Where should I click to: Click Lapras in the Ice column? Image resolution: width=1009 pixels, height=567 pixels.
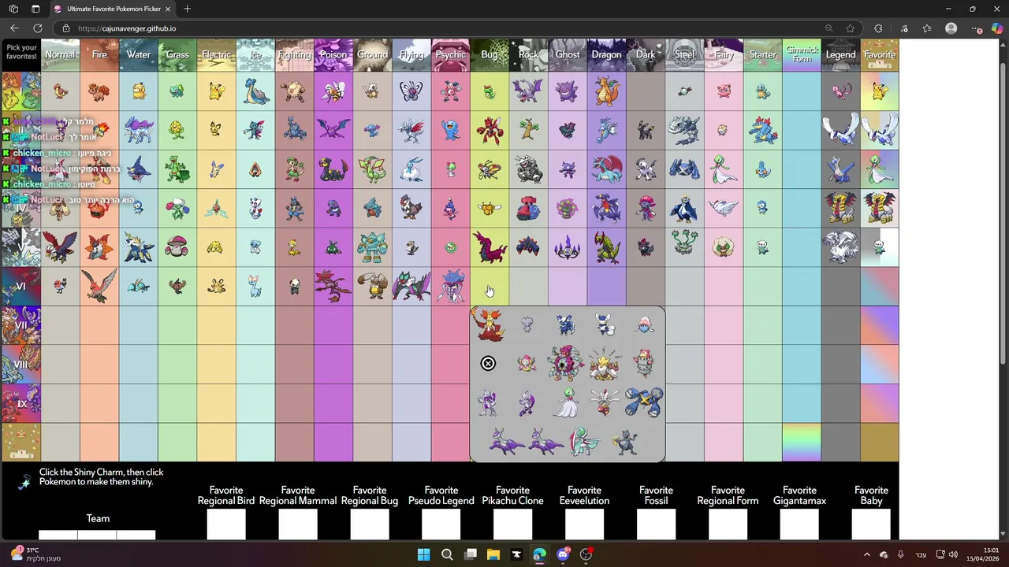click(255, 91)
